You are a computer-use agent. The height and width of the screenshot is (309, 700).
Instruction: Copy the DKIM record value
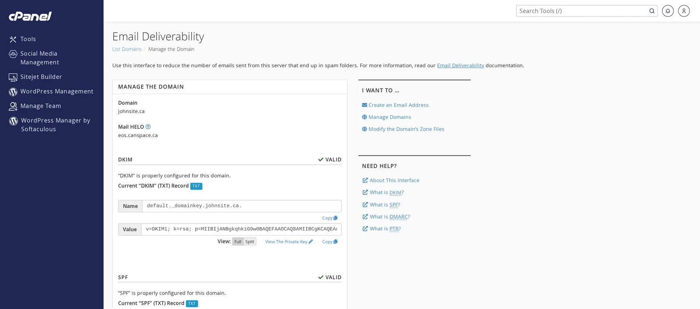pos(330,242)
